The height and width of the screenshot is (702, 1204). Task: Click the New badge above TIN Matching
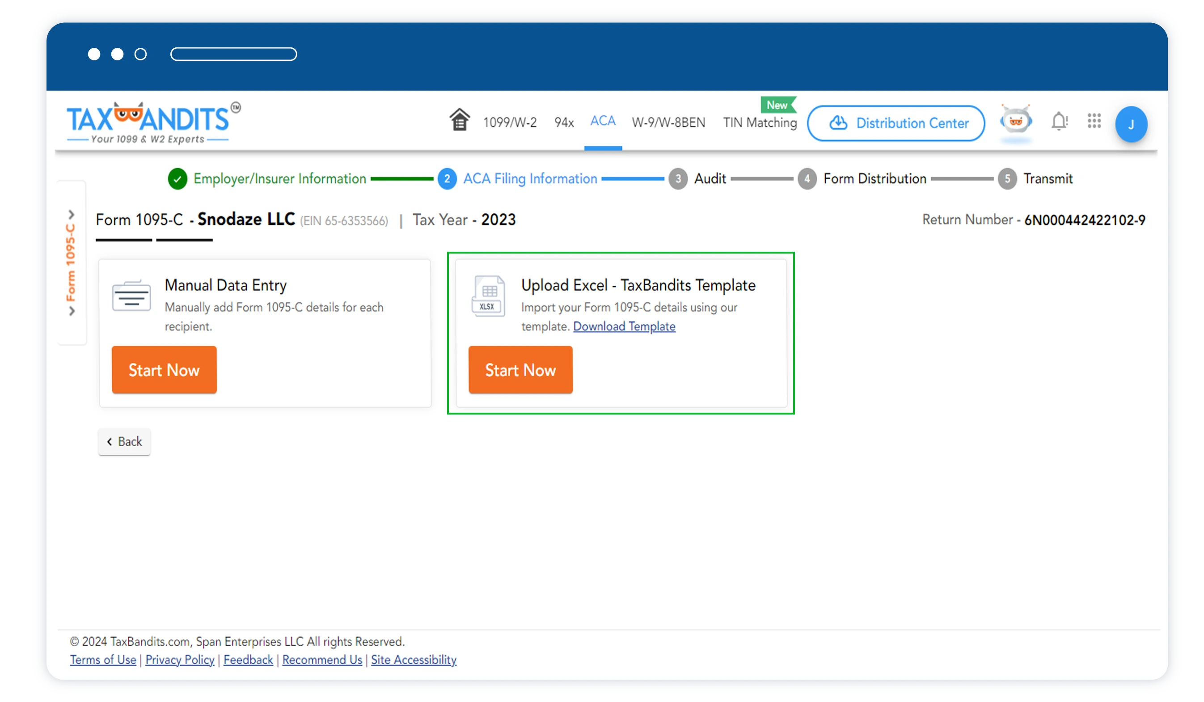coord(778,105)
